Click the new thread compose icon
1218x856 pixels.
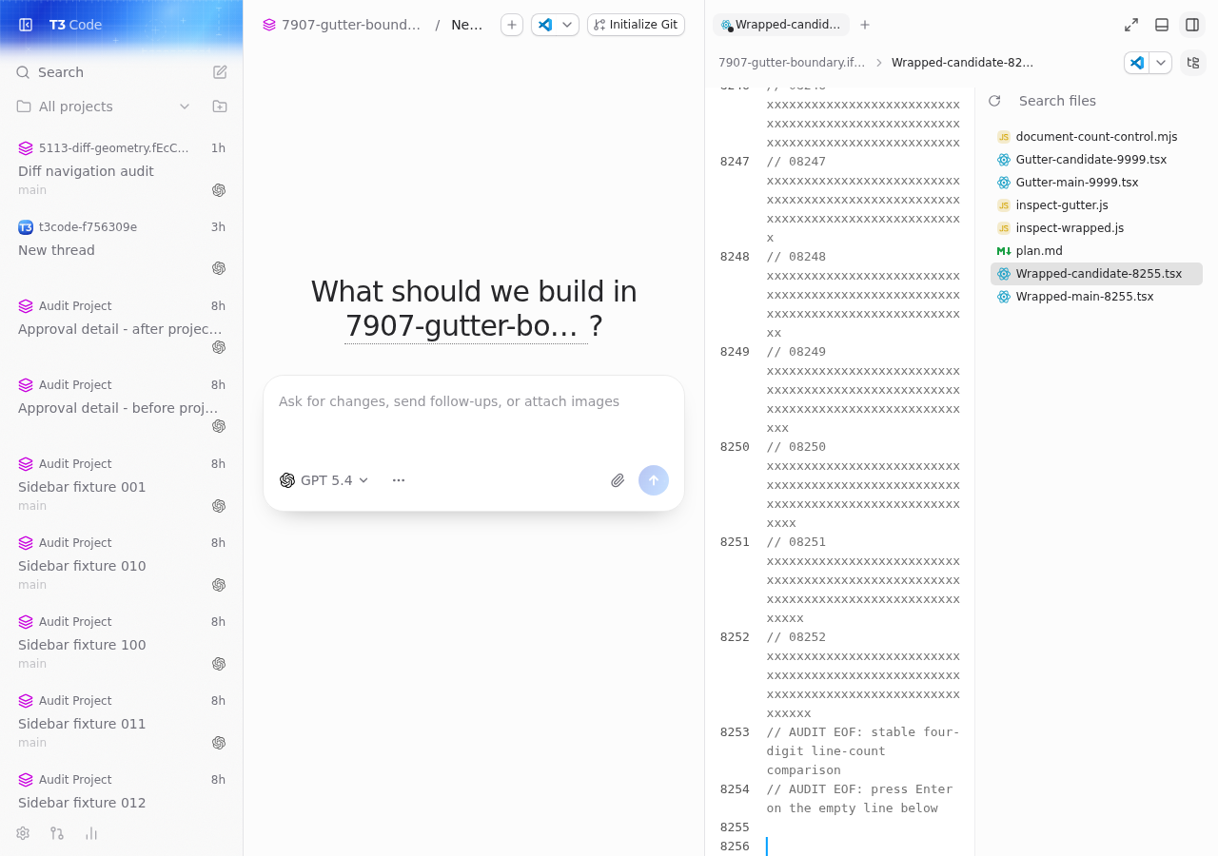tap(220, 72)
